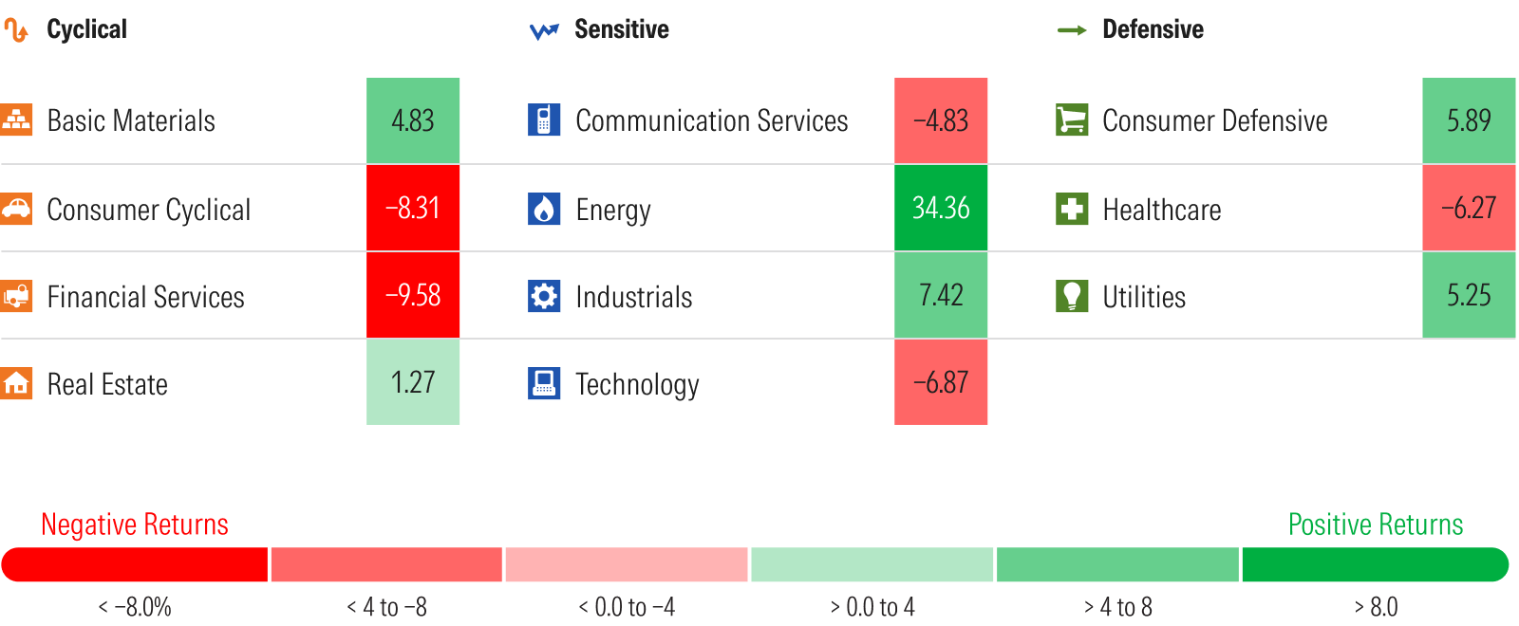
Task: Select the Sensitive category heading
Action: [621, 29]
